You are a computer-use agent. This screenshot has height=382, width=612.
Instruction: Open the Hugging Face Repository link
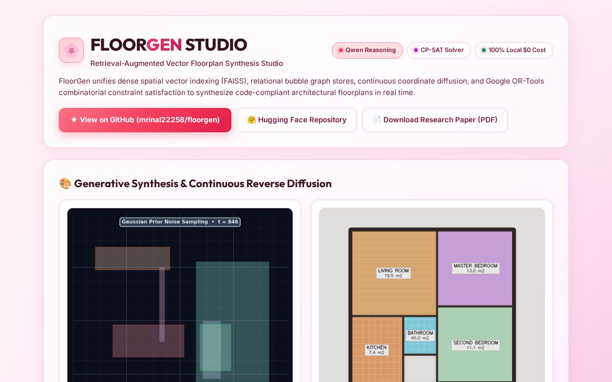pos(297,120)
